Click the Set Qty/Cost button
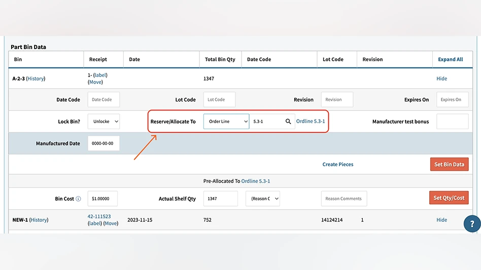This screenshot has width=481, height=270. point(449,198)
